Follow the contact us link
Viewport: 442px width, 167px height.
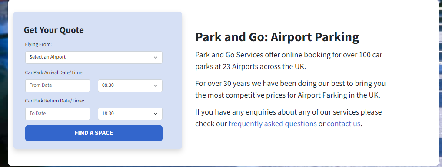pyautogui.click(x=344, y=124)
